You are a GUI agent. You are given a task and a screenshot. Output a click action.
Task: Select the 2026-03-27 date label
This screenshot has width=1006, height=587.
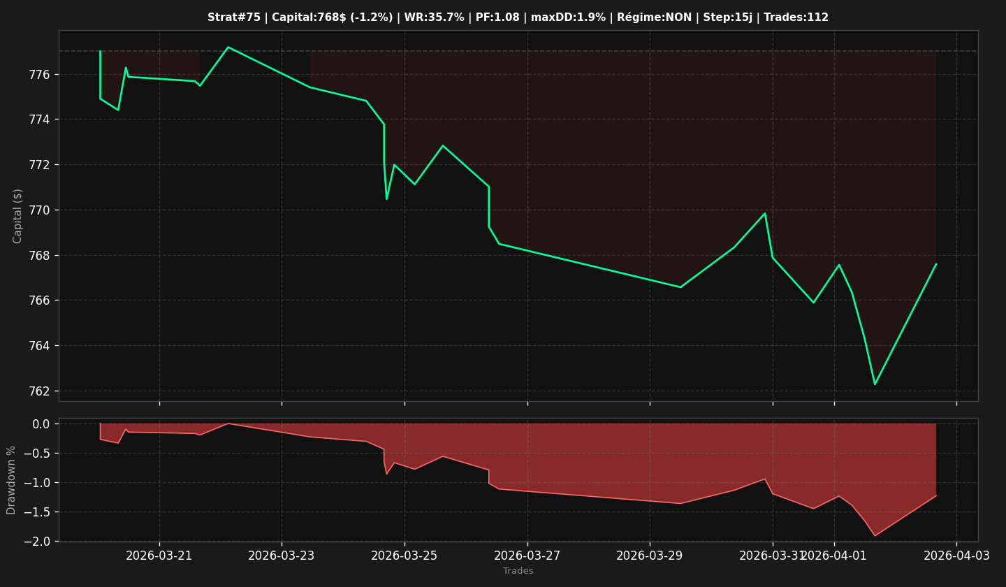tap(527, 556)
